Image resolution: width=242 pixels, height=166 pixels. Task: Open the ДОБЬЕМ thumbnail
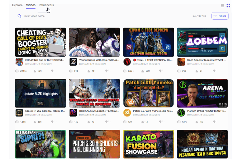point(202,42)
